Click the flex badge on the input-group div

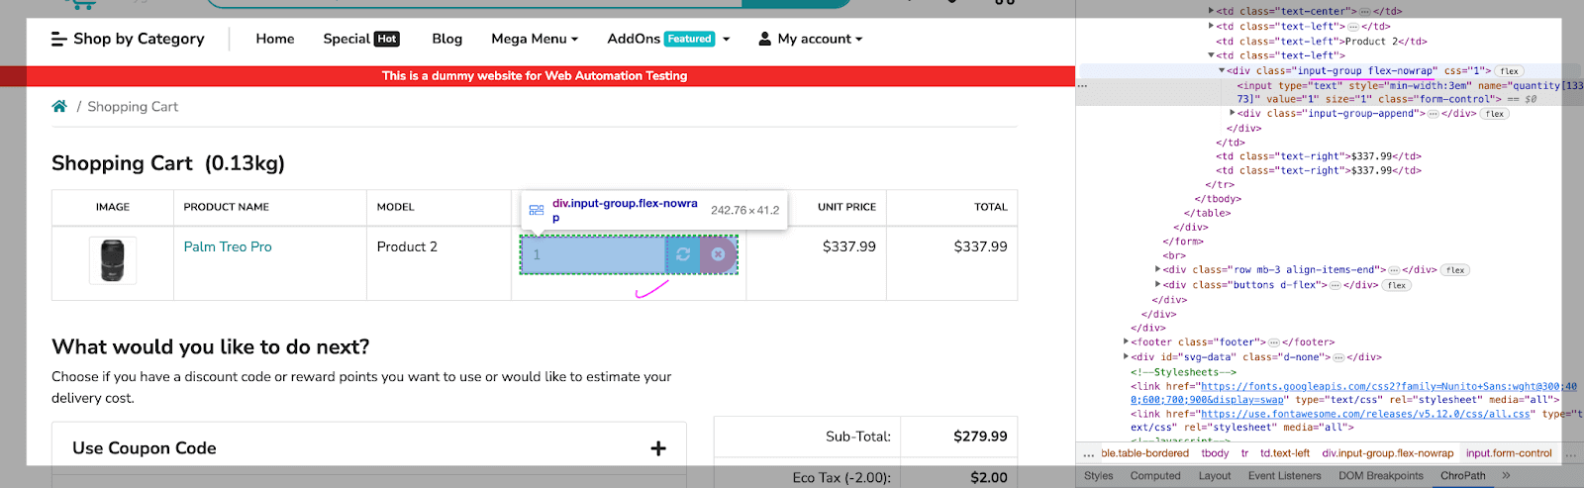[1509, 71]
